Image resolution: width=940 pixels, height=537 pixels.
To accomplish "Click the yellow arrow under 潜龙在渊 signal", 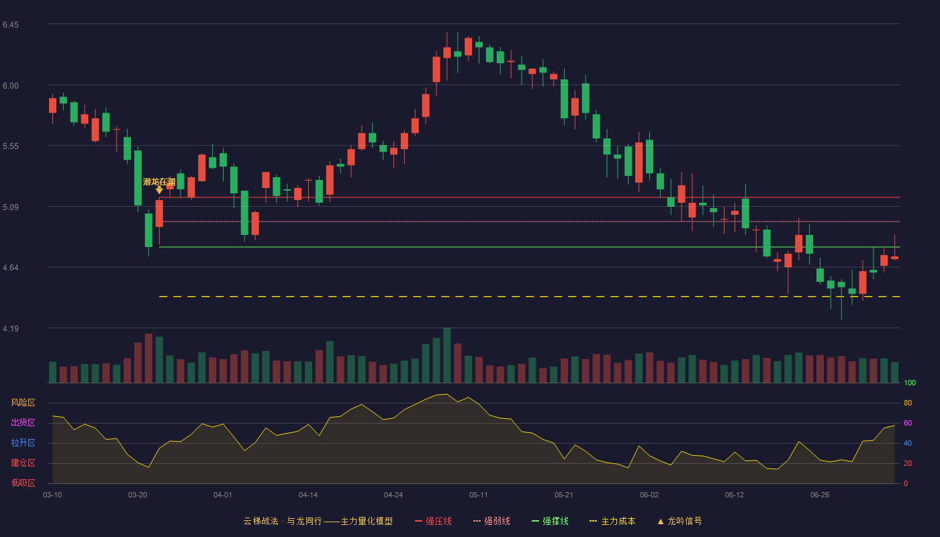I will [159, 191].
